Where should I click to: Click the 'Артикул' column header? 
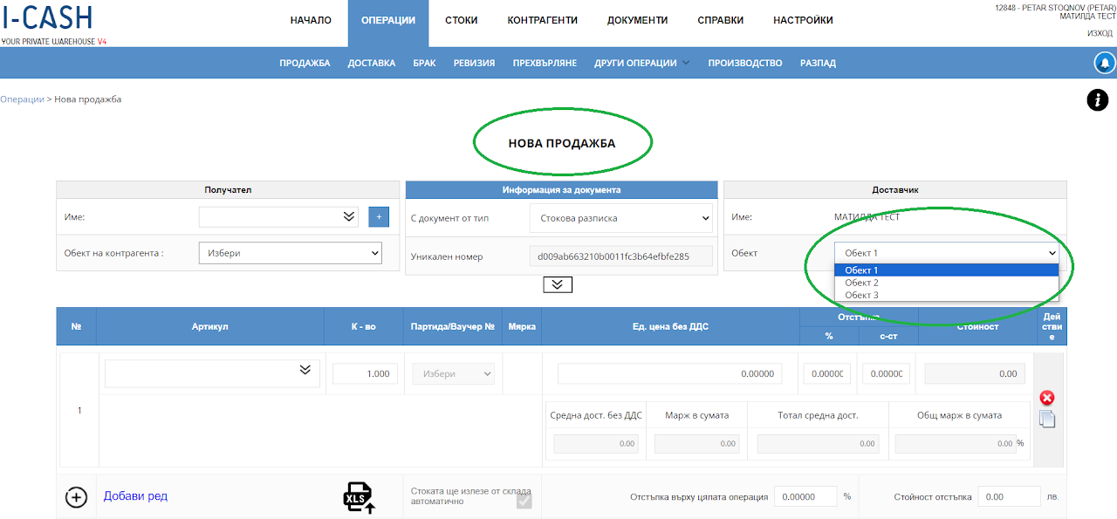[x=209, y=326]
